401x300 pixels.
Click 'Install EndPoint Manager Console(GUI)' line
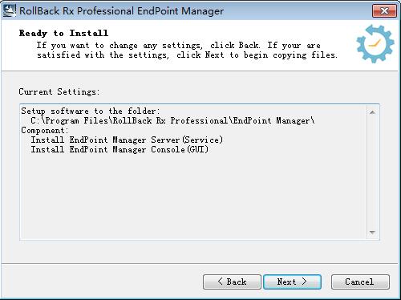pyautogui.click(x=119, y=149)
